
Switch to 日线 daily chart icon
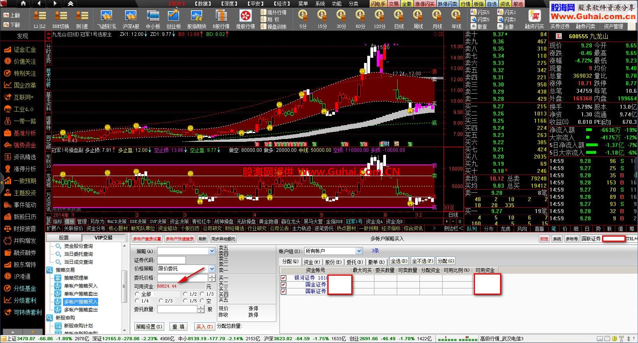(x=399, y=19)
